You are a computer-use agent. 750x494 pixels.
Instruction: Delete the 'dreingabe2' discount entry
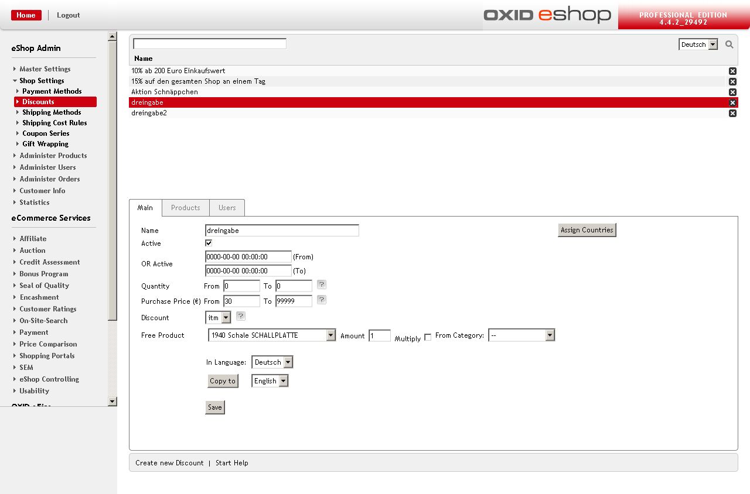[732, 113]
